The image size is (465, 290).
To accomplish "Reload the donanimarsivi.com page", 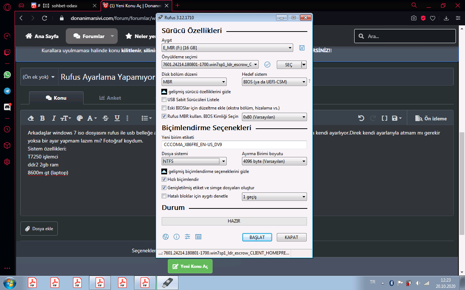I will pyautogui.click(x=45, y=18).
